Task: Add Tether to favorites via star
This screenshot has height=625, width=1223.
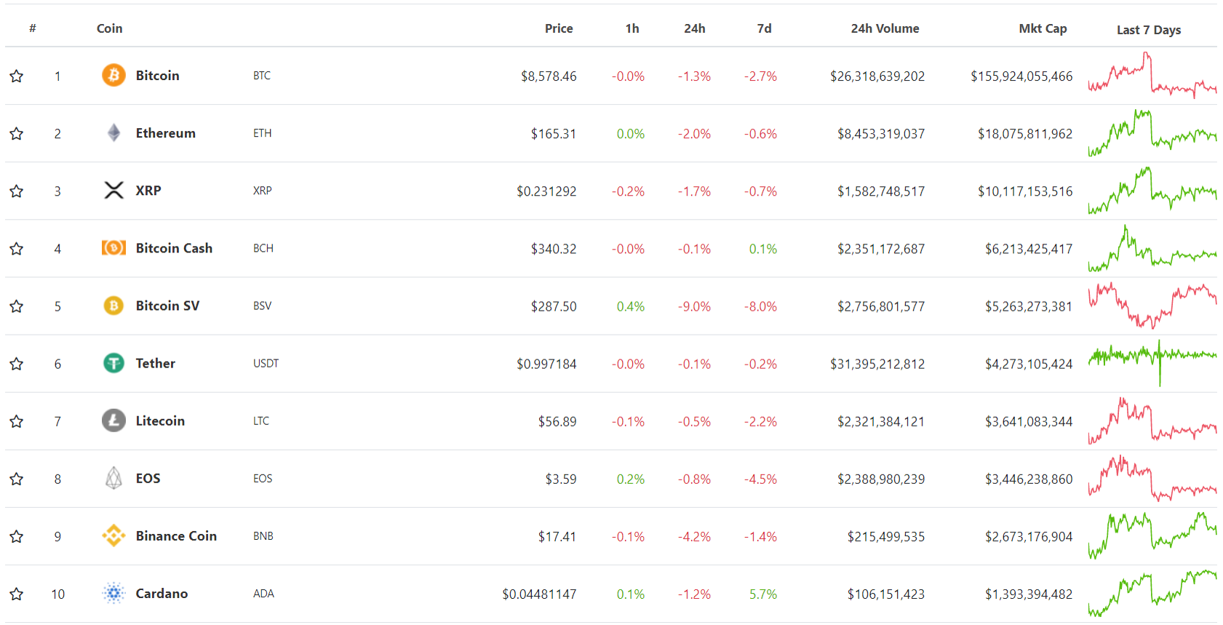Action: pos(17,363)
